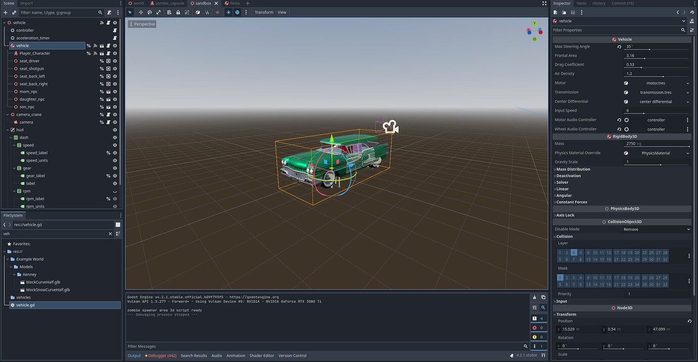Select the Move tool in the 3D toolbar
Viewport: 698px width, 362px height.
tap(141, 12)
